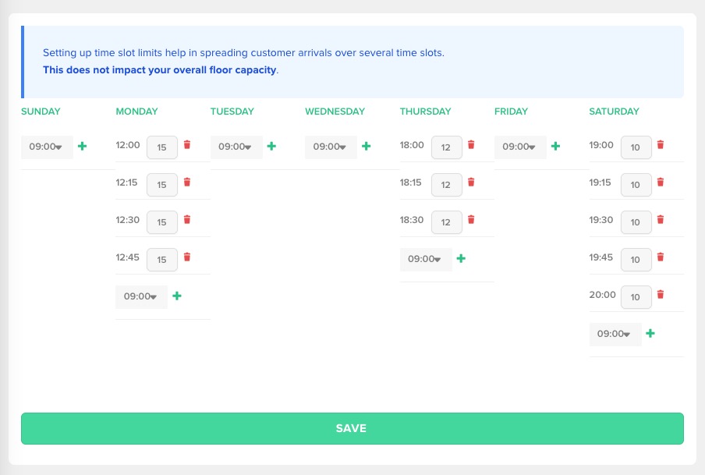Image resolution: width=705 pixels, height=475 pixels.
Task: Remove the Monday 12:30 slot
Action: (186, 220)
